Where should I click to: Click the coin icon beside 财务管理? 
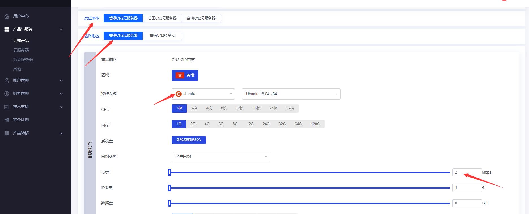coord(7,94)
